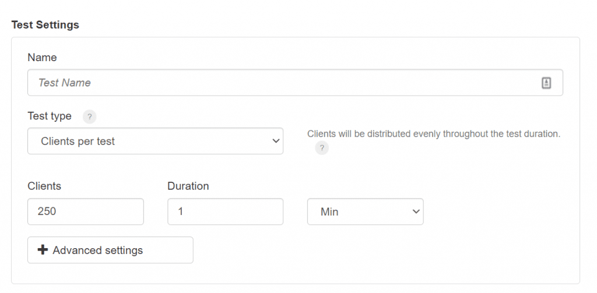Click the Name label
597x293 pixels.
[42, 58]
